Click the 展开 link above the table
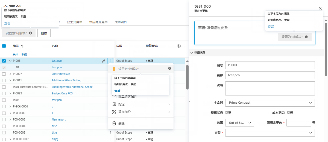The width and height of the screenshot is (328, 142). click(x=15, y=54)
